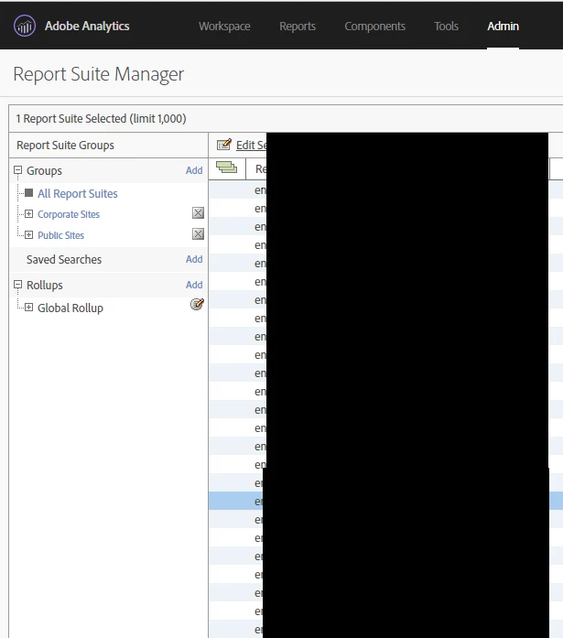Click the Adobe Analytics logo icon

[25, 26]
